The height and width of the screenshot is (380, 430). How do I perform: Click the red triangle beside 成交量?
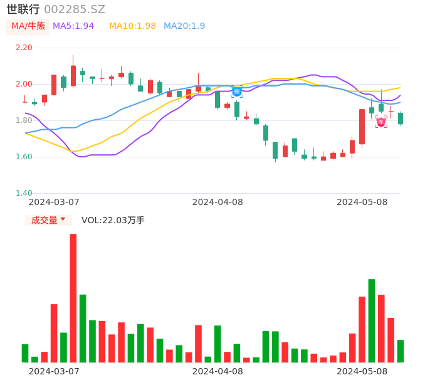pos(63,219)
